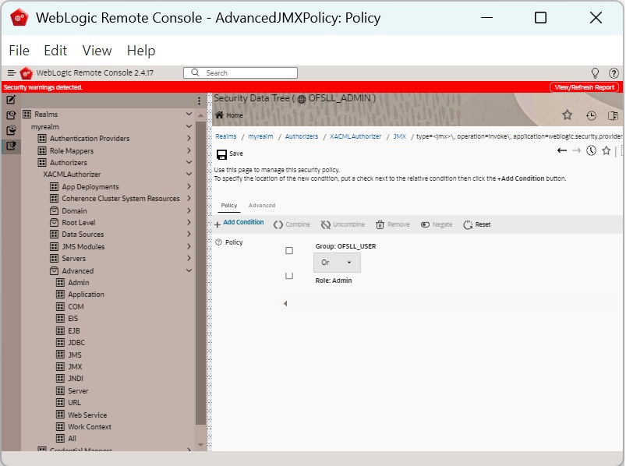Select the JDBC tree item
Screen dimensions: 626x466
click(x=76, y=343)
